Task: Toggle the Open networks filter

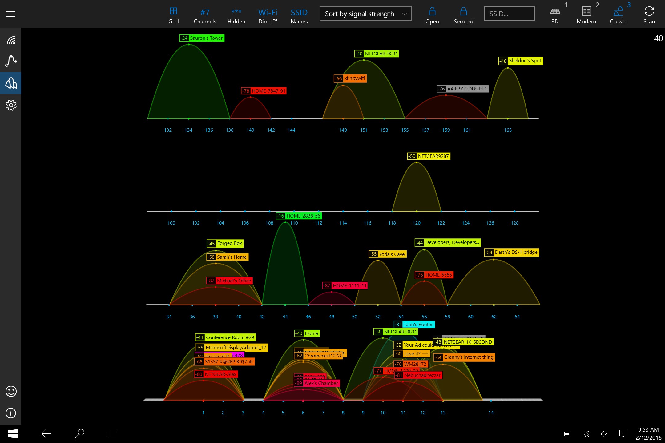Action: tap(432, 15)
